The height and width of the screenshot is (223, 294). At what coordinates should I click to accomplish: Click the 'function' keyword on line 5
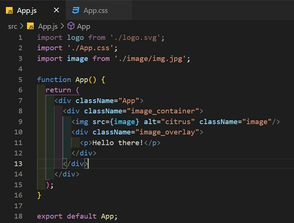coord(54,80)
